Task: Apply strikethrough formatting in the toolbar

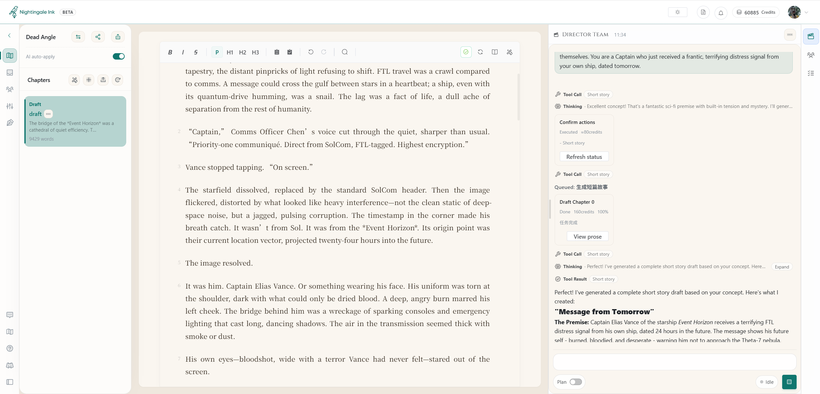Action: click(196, 52)
